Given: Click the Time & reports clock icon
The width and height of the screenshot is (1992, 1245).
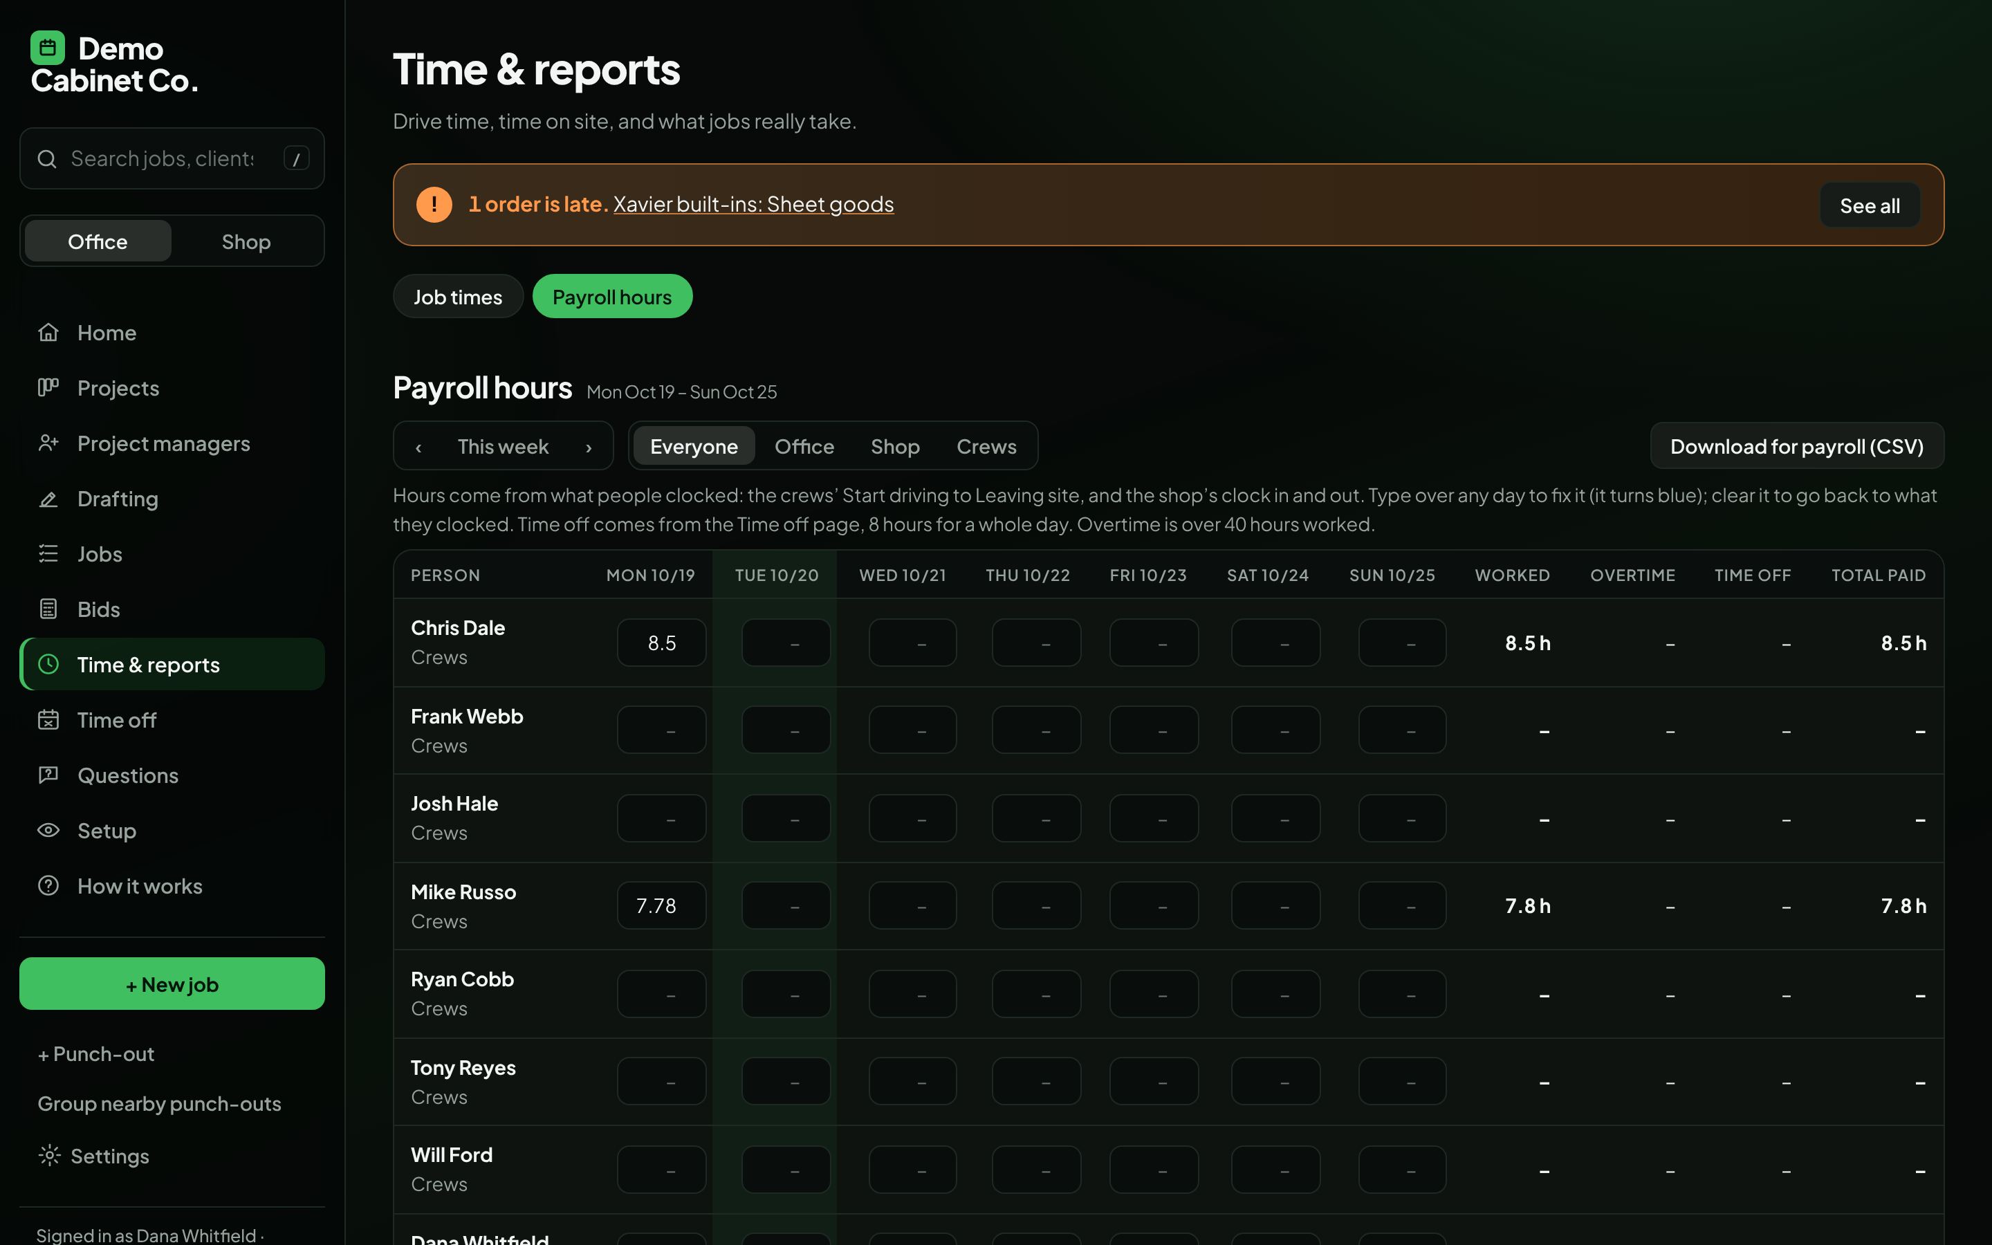Looking at the screenshot, I should [48, 664].
